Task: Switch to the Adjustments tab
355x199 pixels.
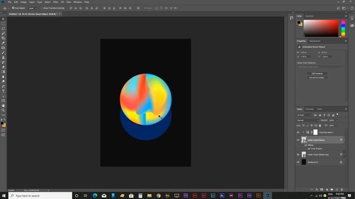Action: pos(315,41)
